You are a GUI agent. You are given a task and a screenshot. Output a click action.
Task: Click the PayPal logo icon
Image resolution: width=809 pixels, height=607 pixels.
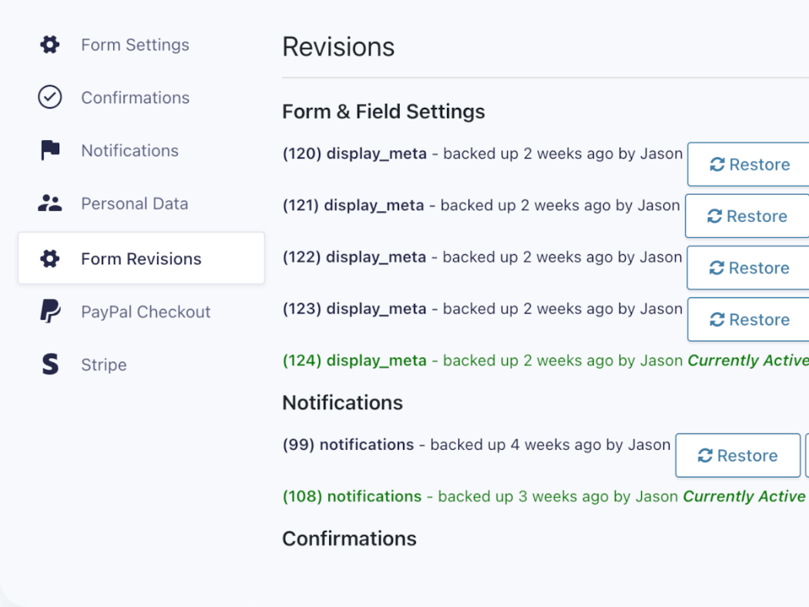coord(50,312)
